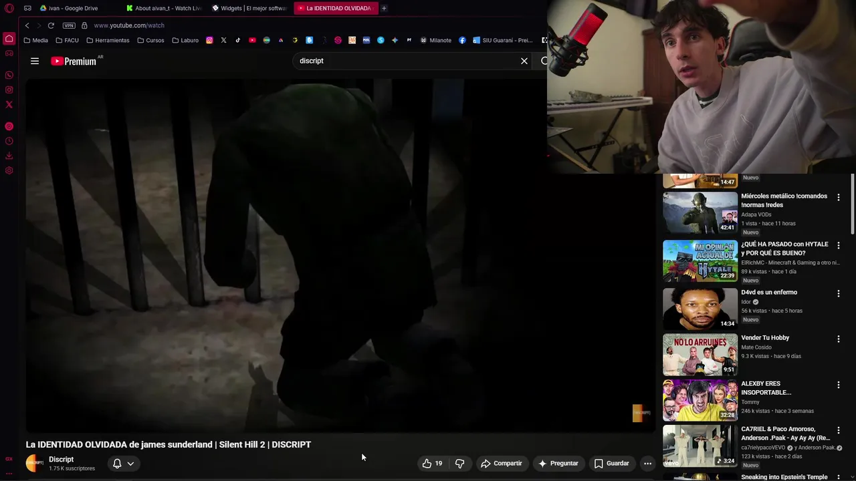Screen dimensions: 856x481
Task: Open WhatsApp in the Opera sidebar
Action: click(9, 75)
